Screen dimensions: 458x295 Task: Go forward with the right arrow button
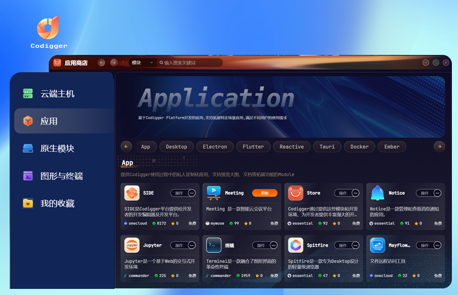click(114, 63)
